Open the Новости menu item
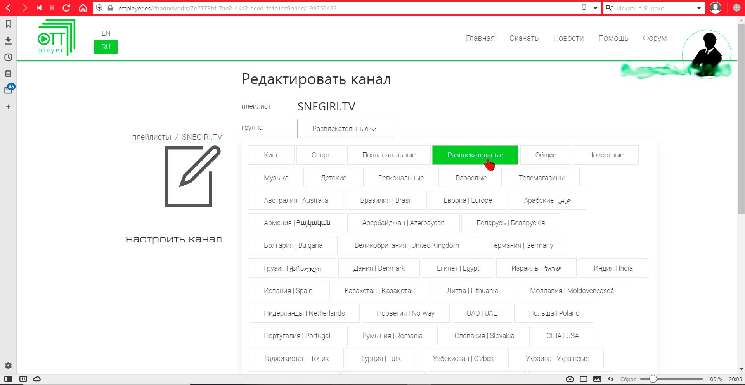 (568, 38)
